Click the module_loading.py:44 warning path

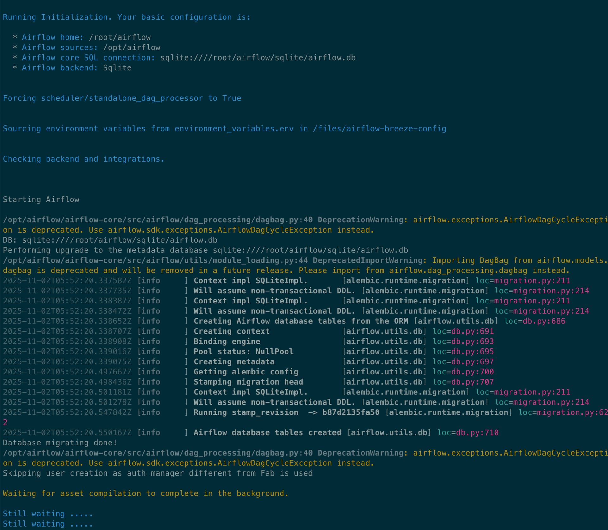(x=155, y=260)
